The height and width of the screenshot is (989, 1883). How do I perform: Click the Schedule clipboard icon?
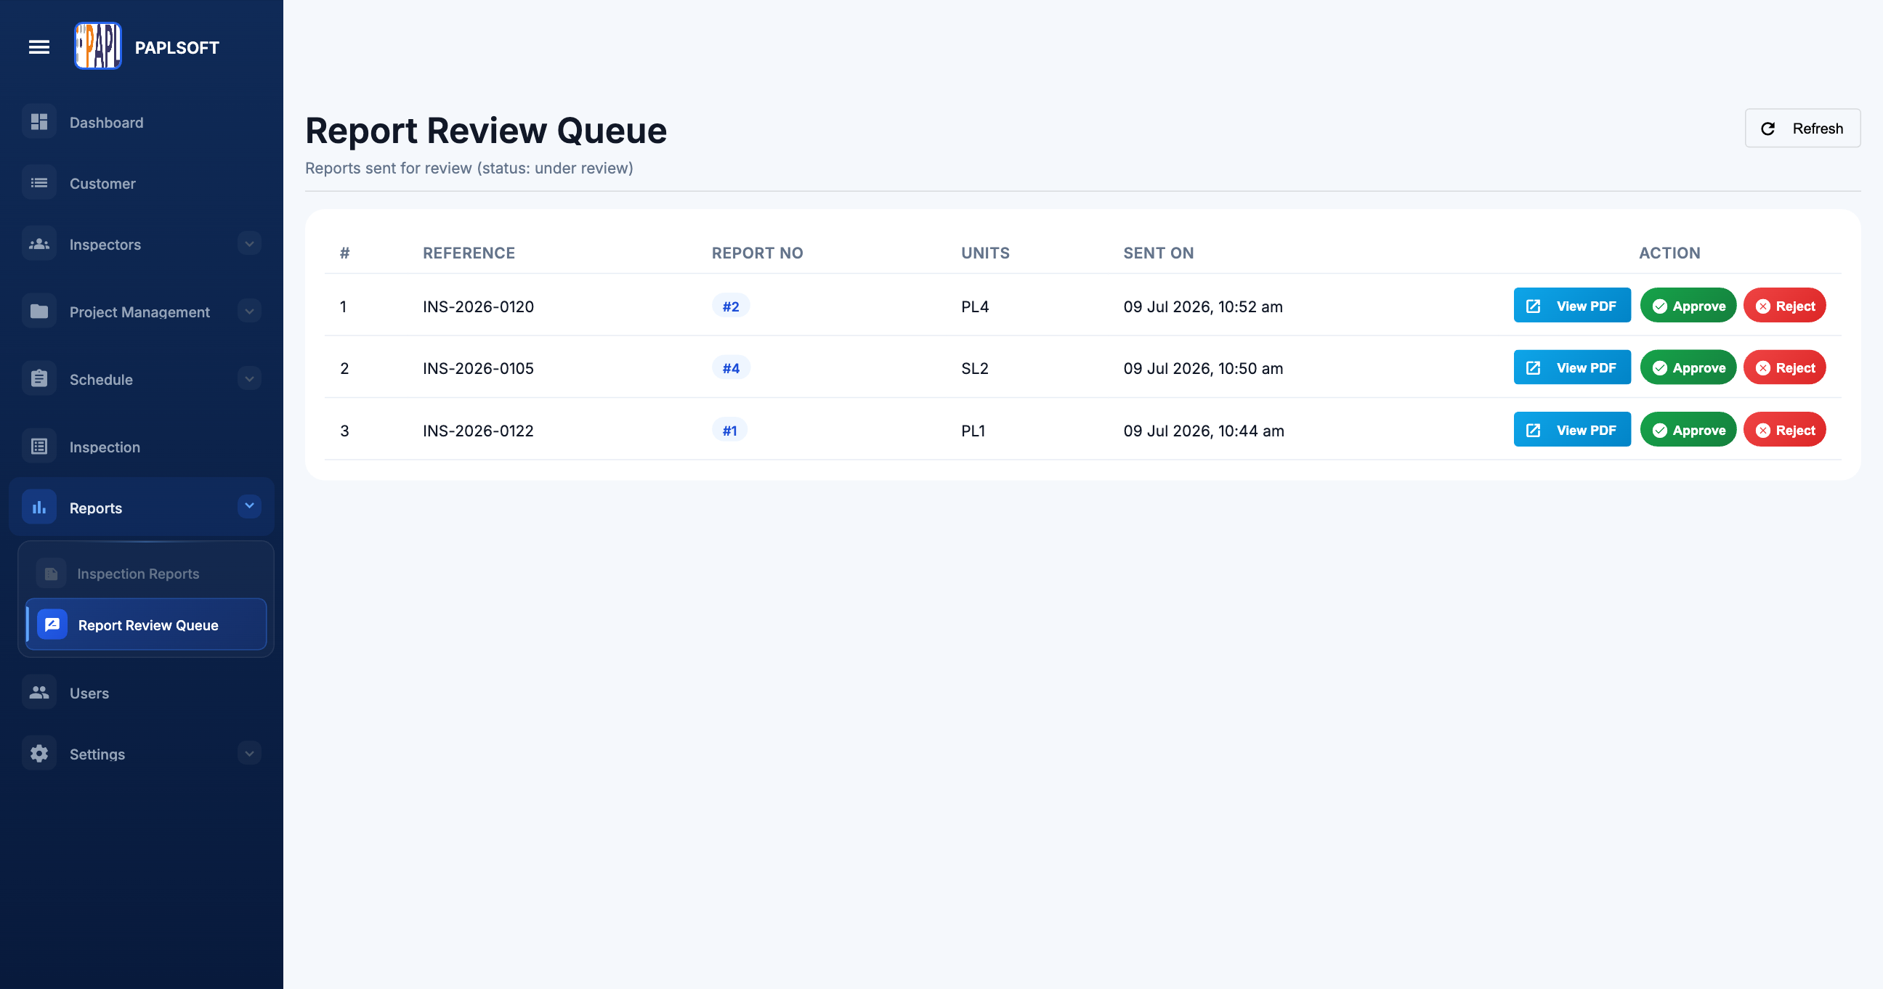[39, 379]
